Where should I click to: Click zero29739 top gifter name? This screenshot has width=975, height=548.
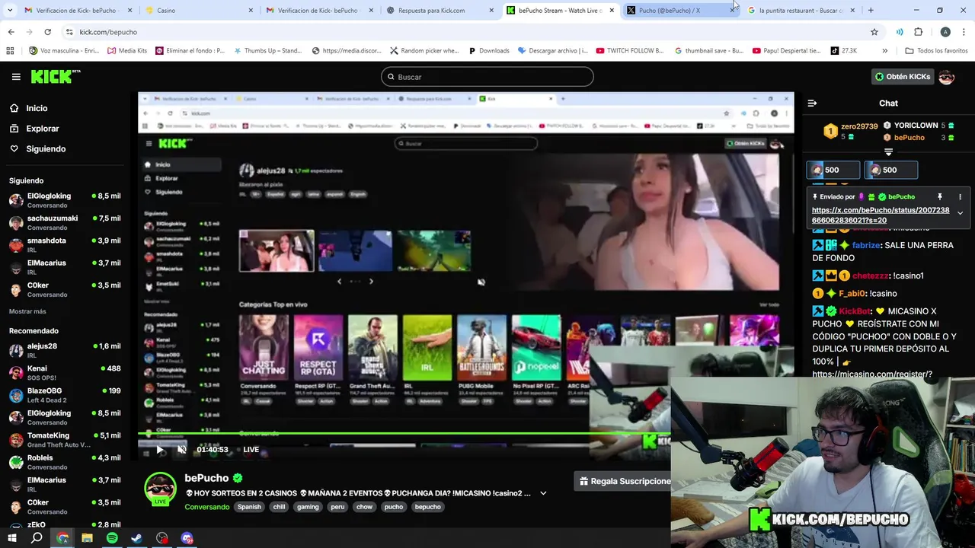(859, 126)
